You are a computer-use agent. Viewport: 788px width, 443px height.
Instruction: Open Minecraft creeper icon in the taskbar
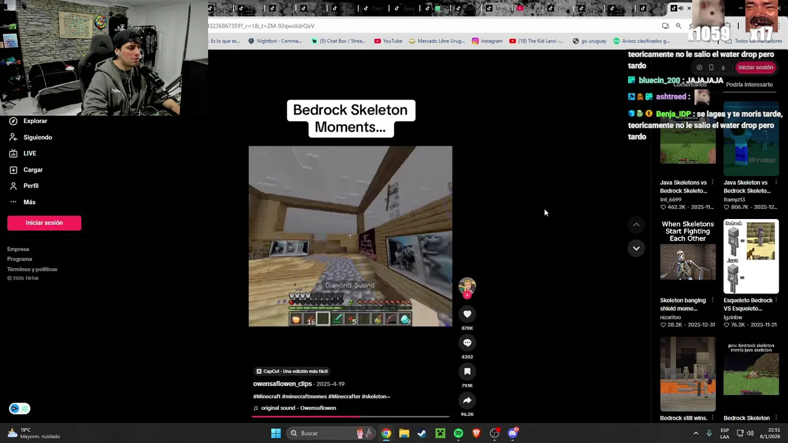click(x=440, y=433)
